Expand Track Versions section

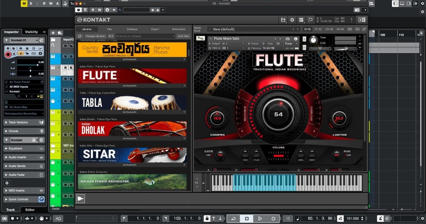(24, 123)
